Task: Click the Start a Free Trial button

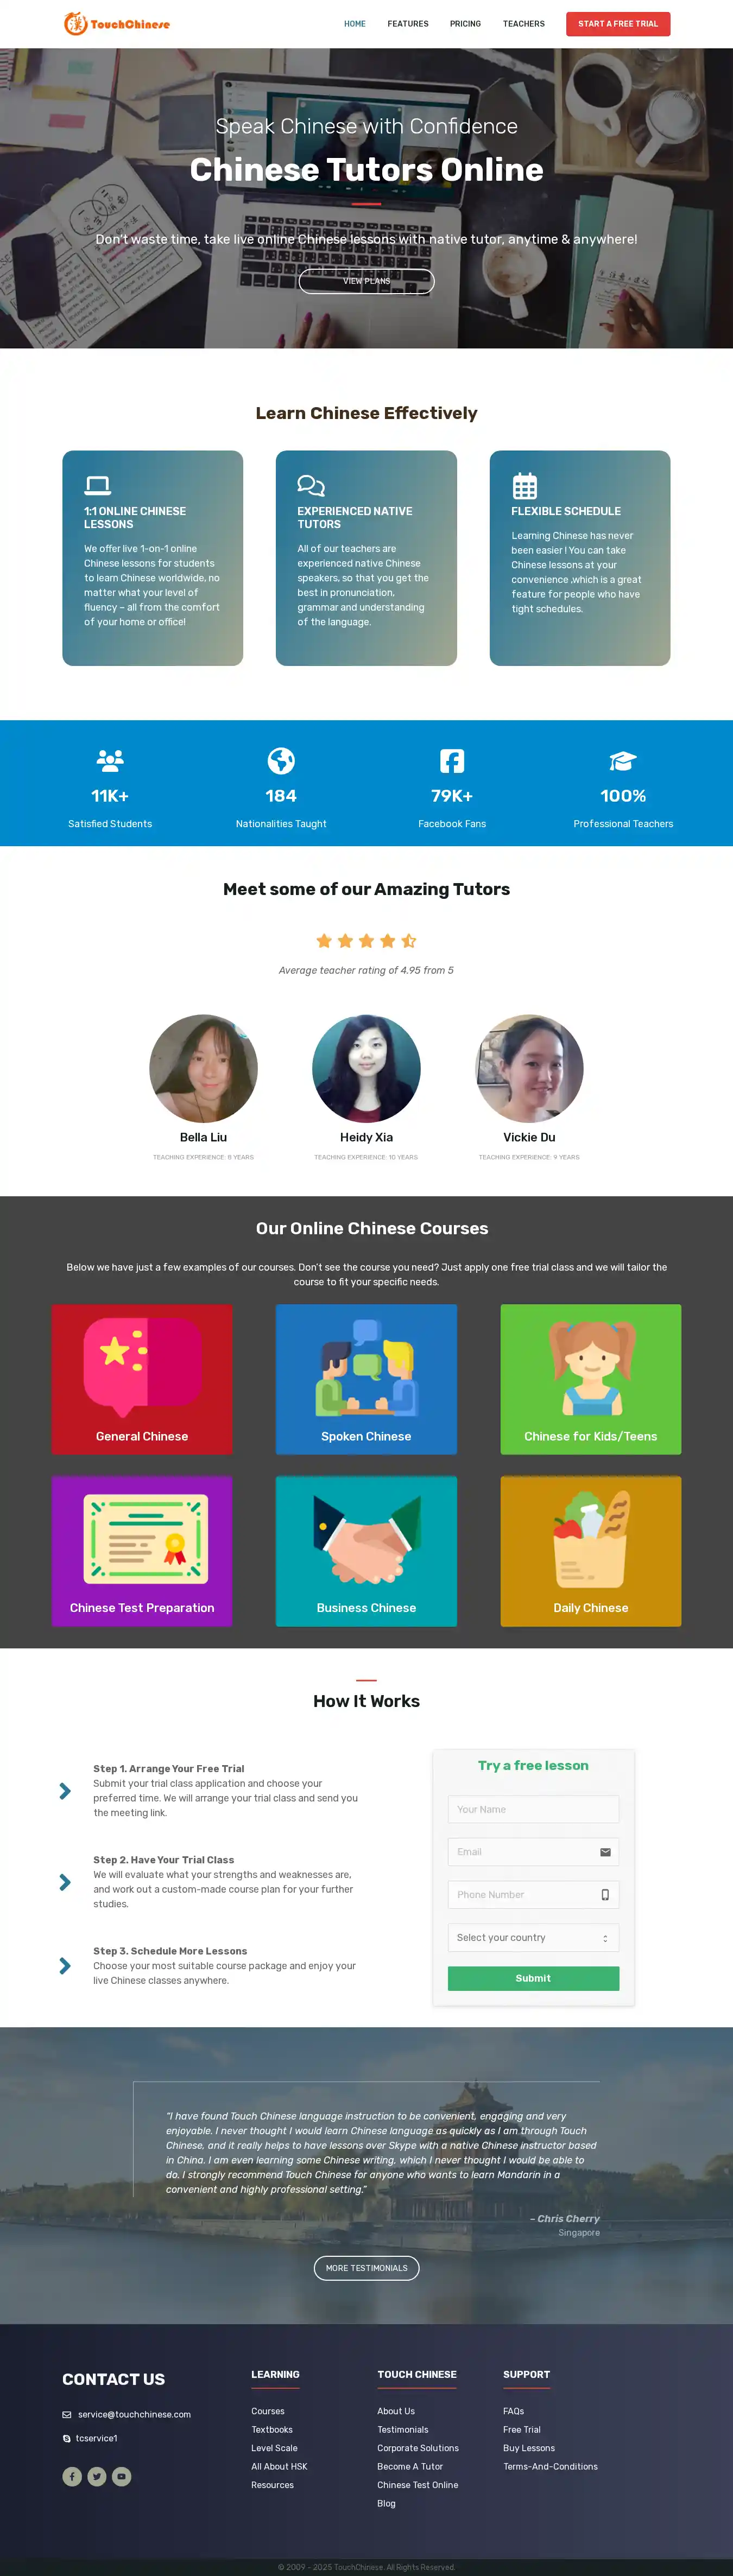Action: (x=618, y=24)
